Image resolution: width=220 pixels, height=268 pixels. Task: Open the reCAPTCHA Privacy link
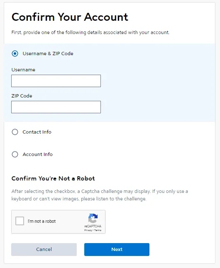tap(88, 230)
